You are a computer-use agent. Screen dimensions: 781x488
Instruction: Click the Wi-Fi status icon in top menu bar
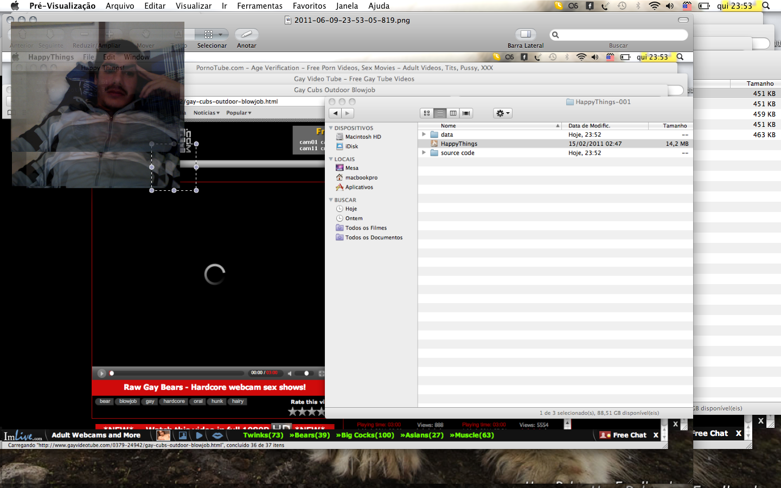(x=655, y=6)
